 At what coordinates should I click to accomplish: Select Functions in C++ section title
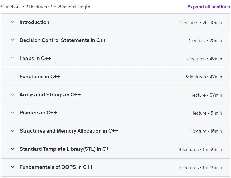coord(40,76)
